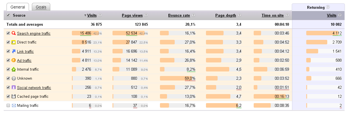The height and width of the screenshot is (113, 348).
Task: Click the Internal traffic house icon
Action: click(13, 69)
